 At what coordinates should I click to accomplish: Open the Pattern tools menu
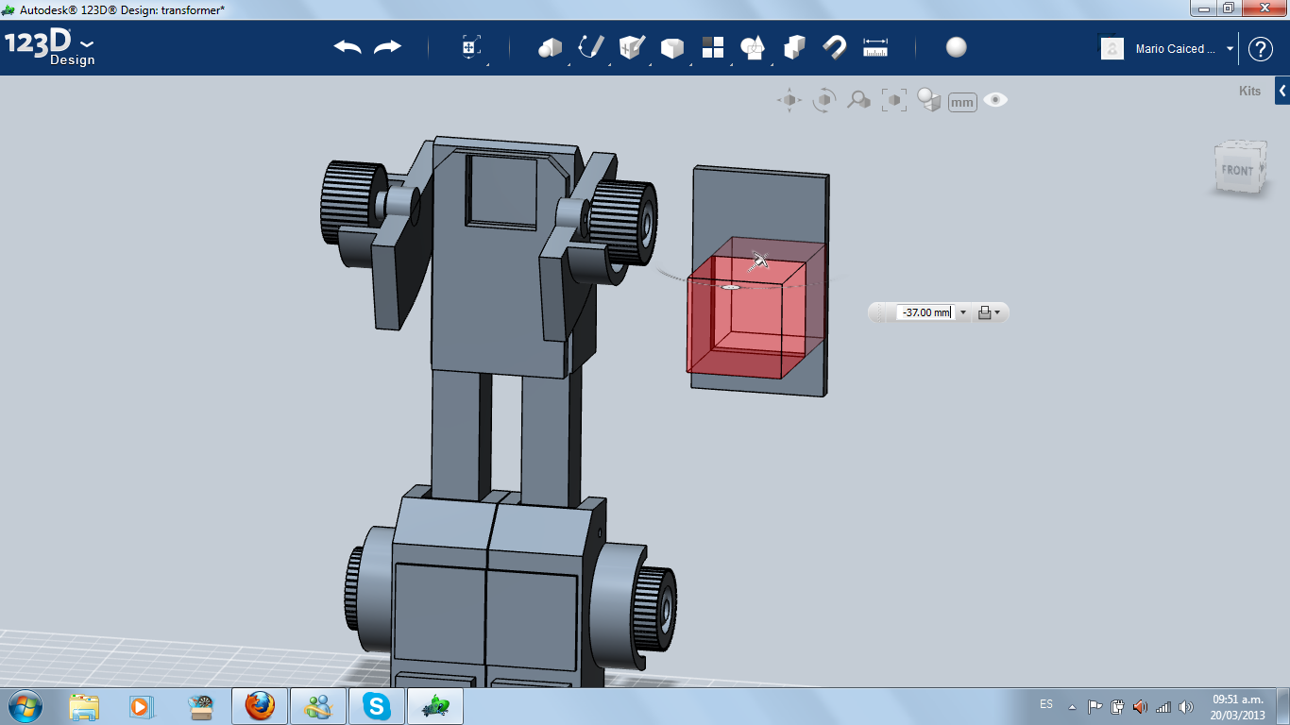(713, 47)
